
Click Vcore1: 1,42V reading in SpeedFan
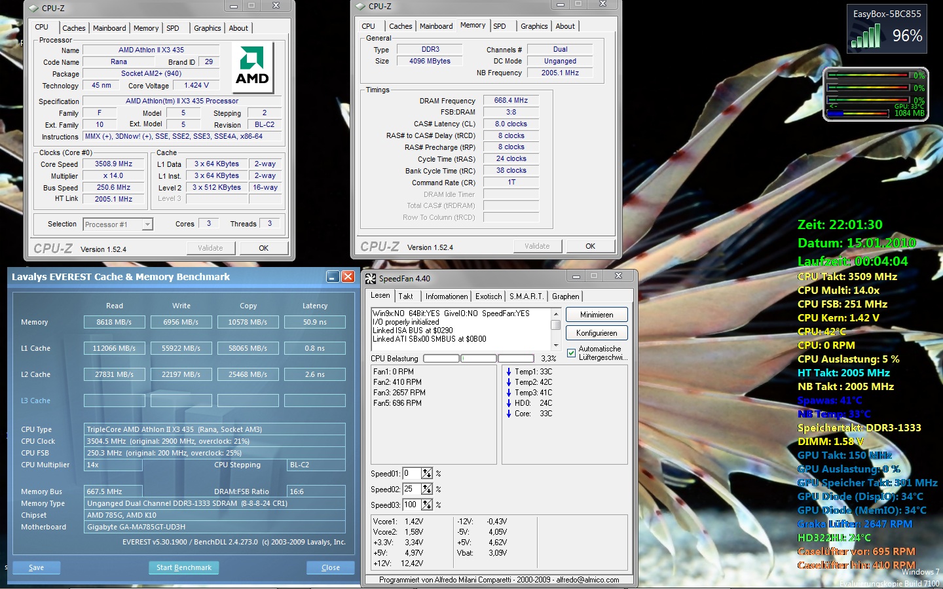(x=398, y=522)
